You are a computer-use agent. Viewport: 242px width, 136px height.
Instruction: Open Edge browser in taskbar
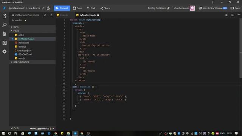pos(49,133)
